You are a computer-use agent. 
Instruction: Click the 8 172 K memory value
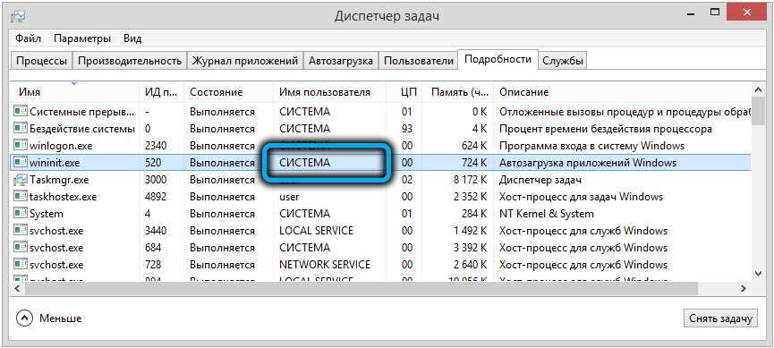pos(470,180)
